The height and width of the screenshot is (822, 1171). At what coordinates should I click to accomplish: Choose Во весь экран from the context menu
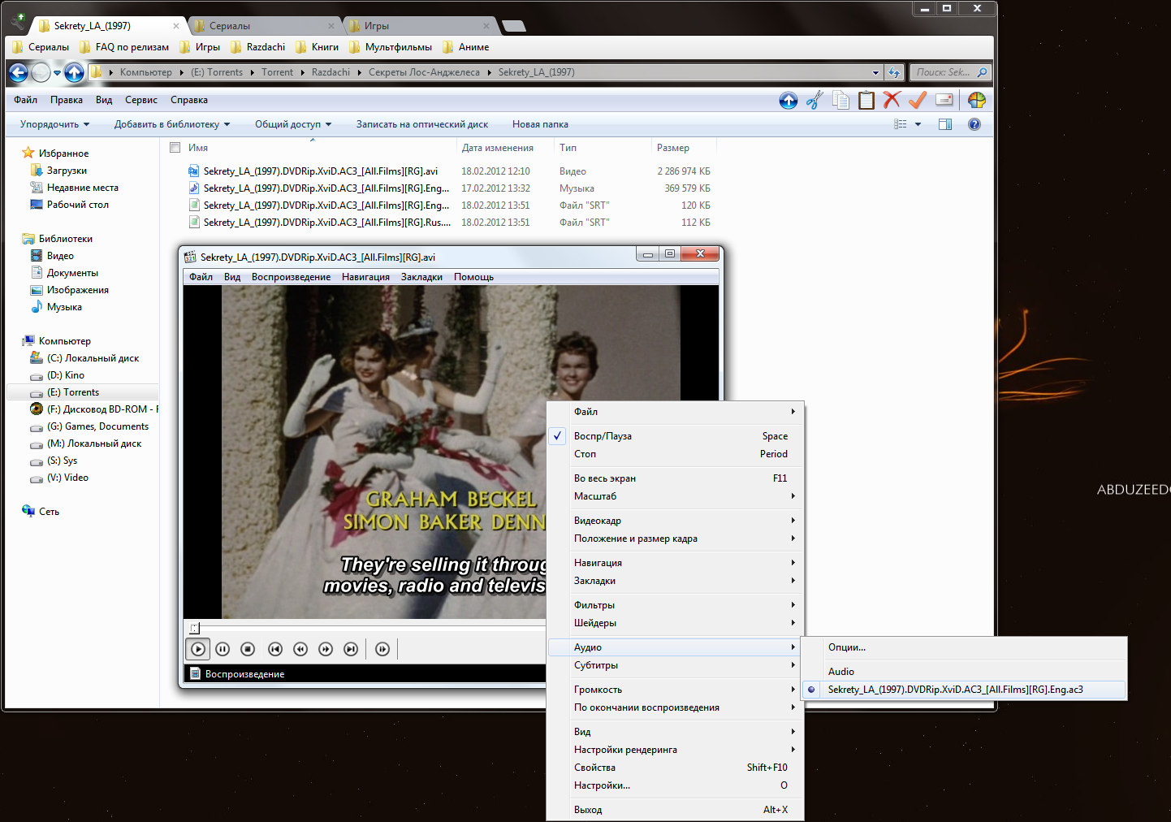pyautogui.click(x=676, y=478)
